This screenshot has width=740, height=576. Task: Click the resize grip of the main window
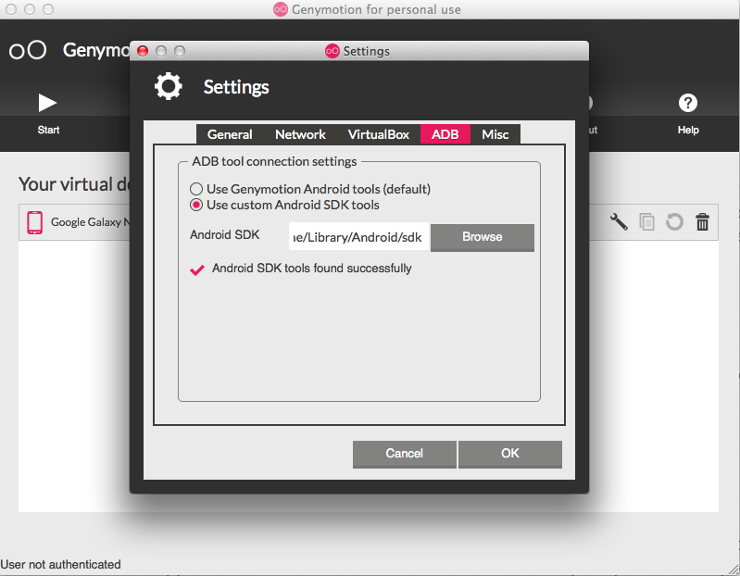[x=733, y=569]
